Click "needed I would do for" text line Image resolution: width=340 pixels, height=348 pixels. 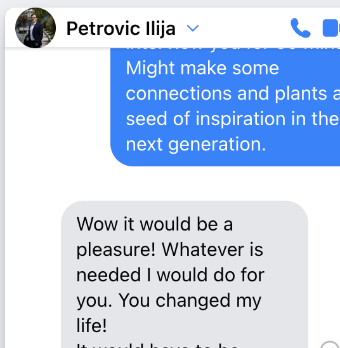tap(171, 275)
